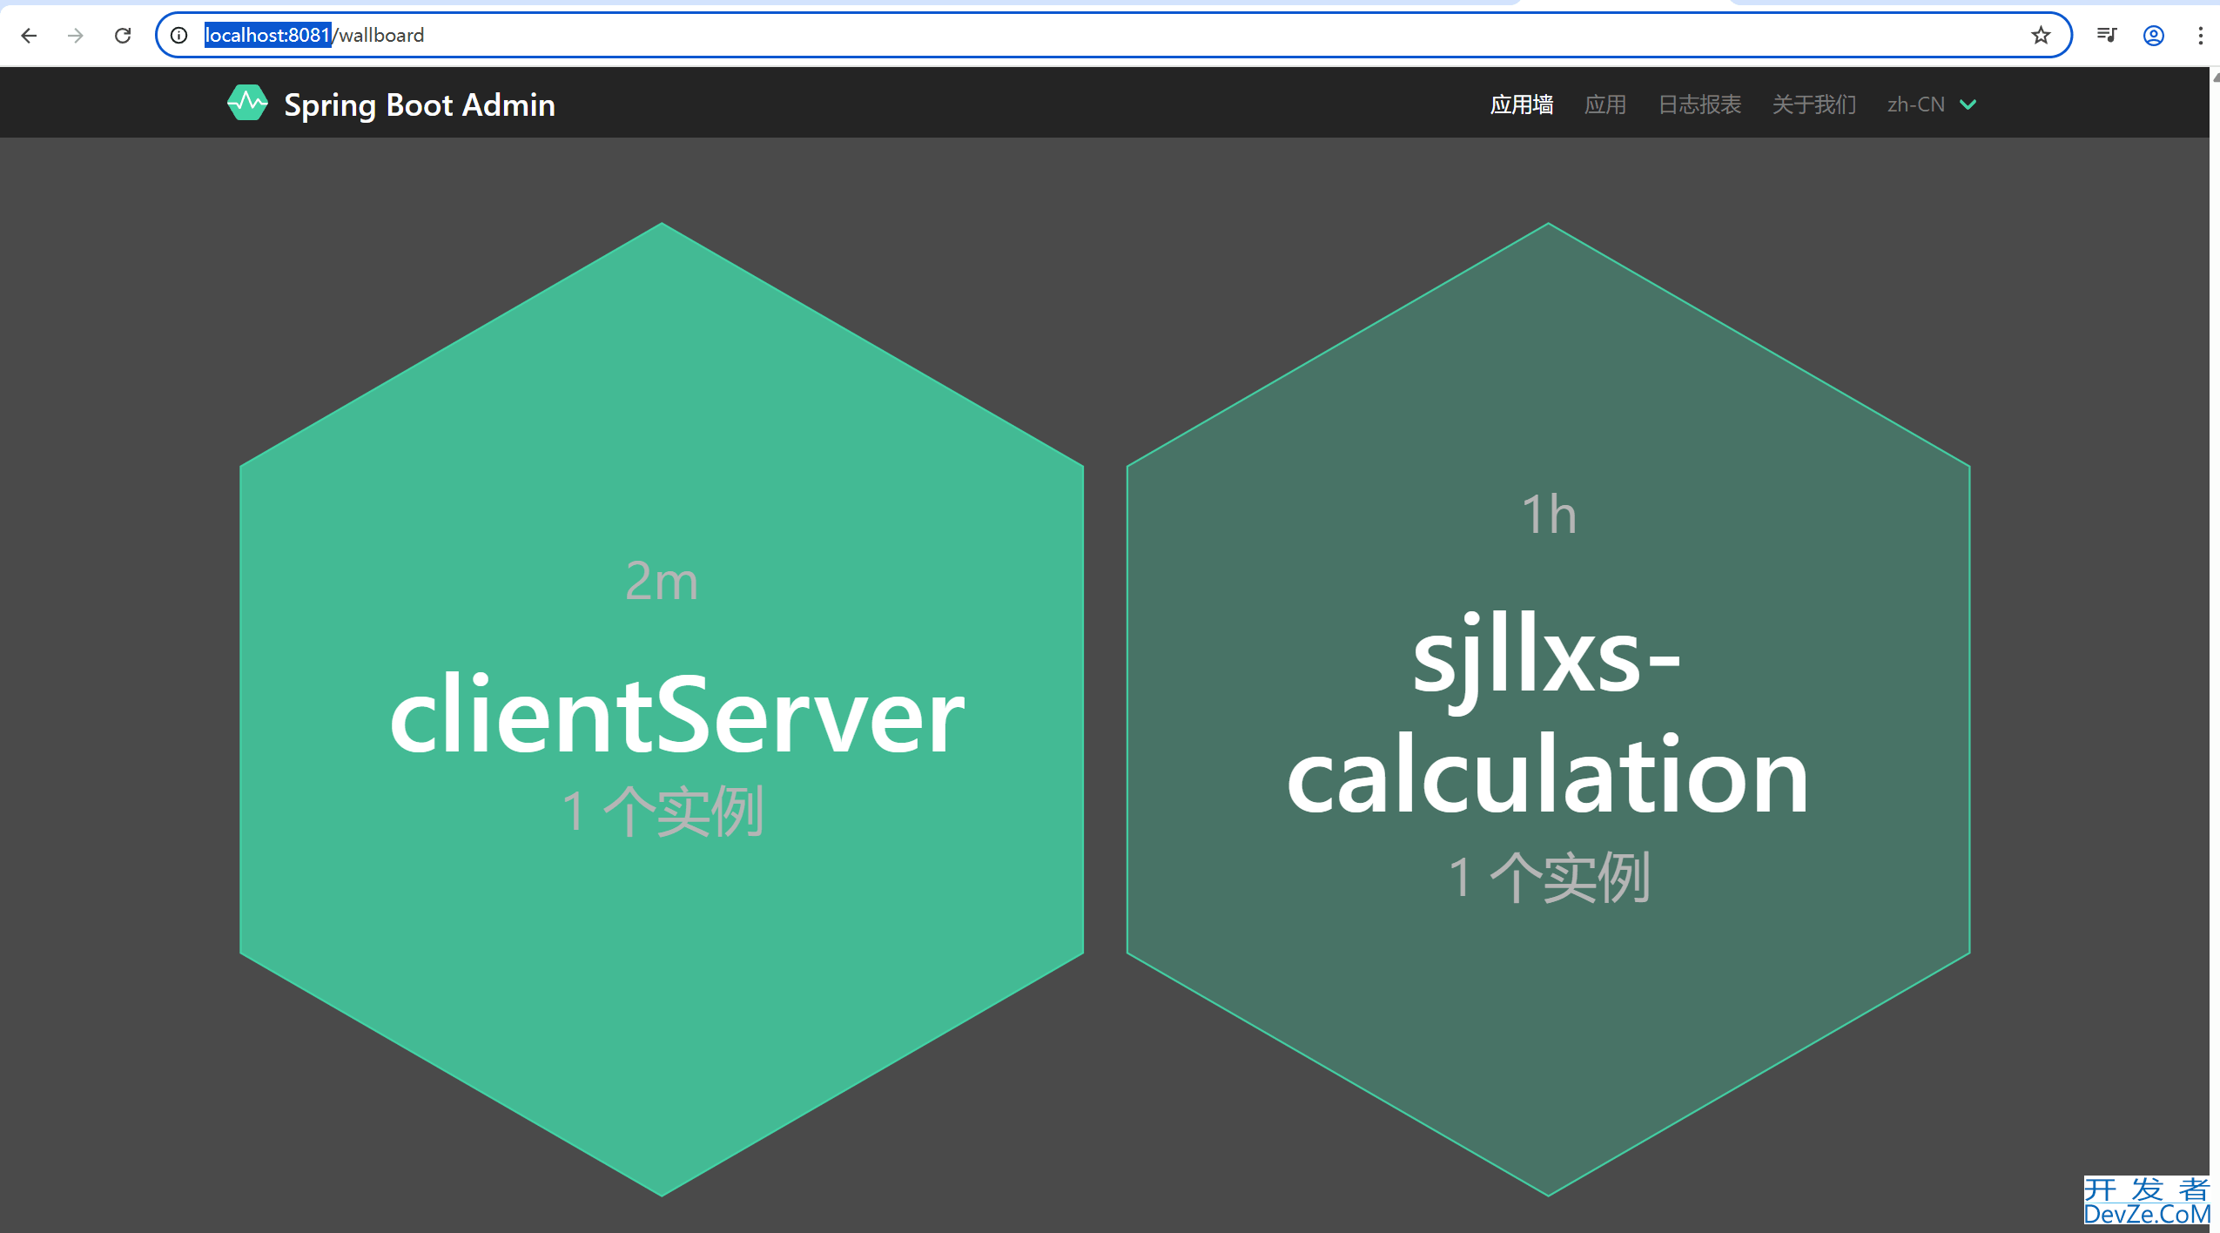Click the site information icon in the address bar

coord(179,36)
